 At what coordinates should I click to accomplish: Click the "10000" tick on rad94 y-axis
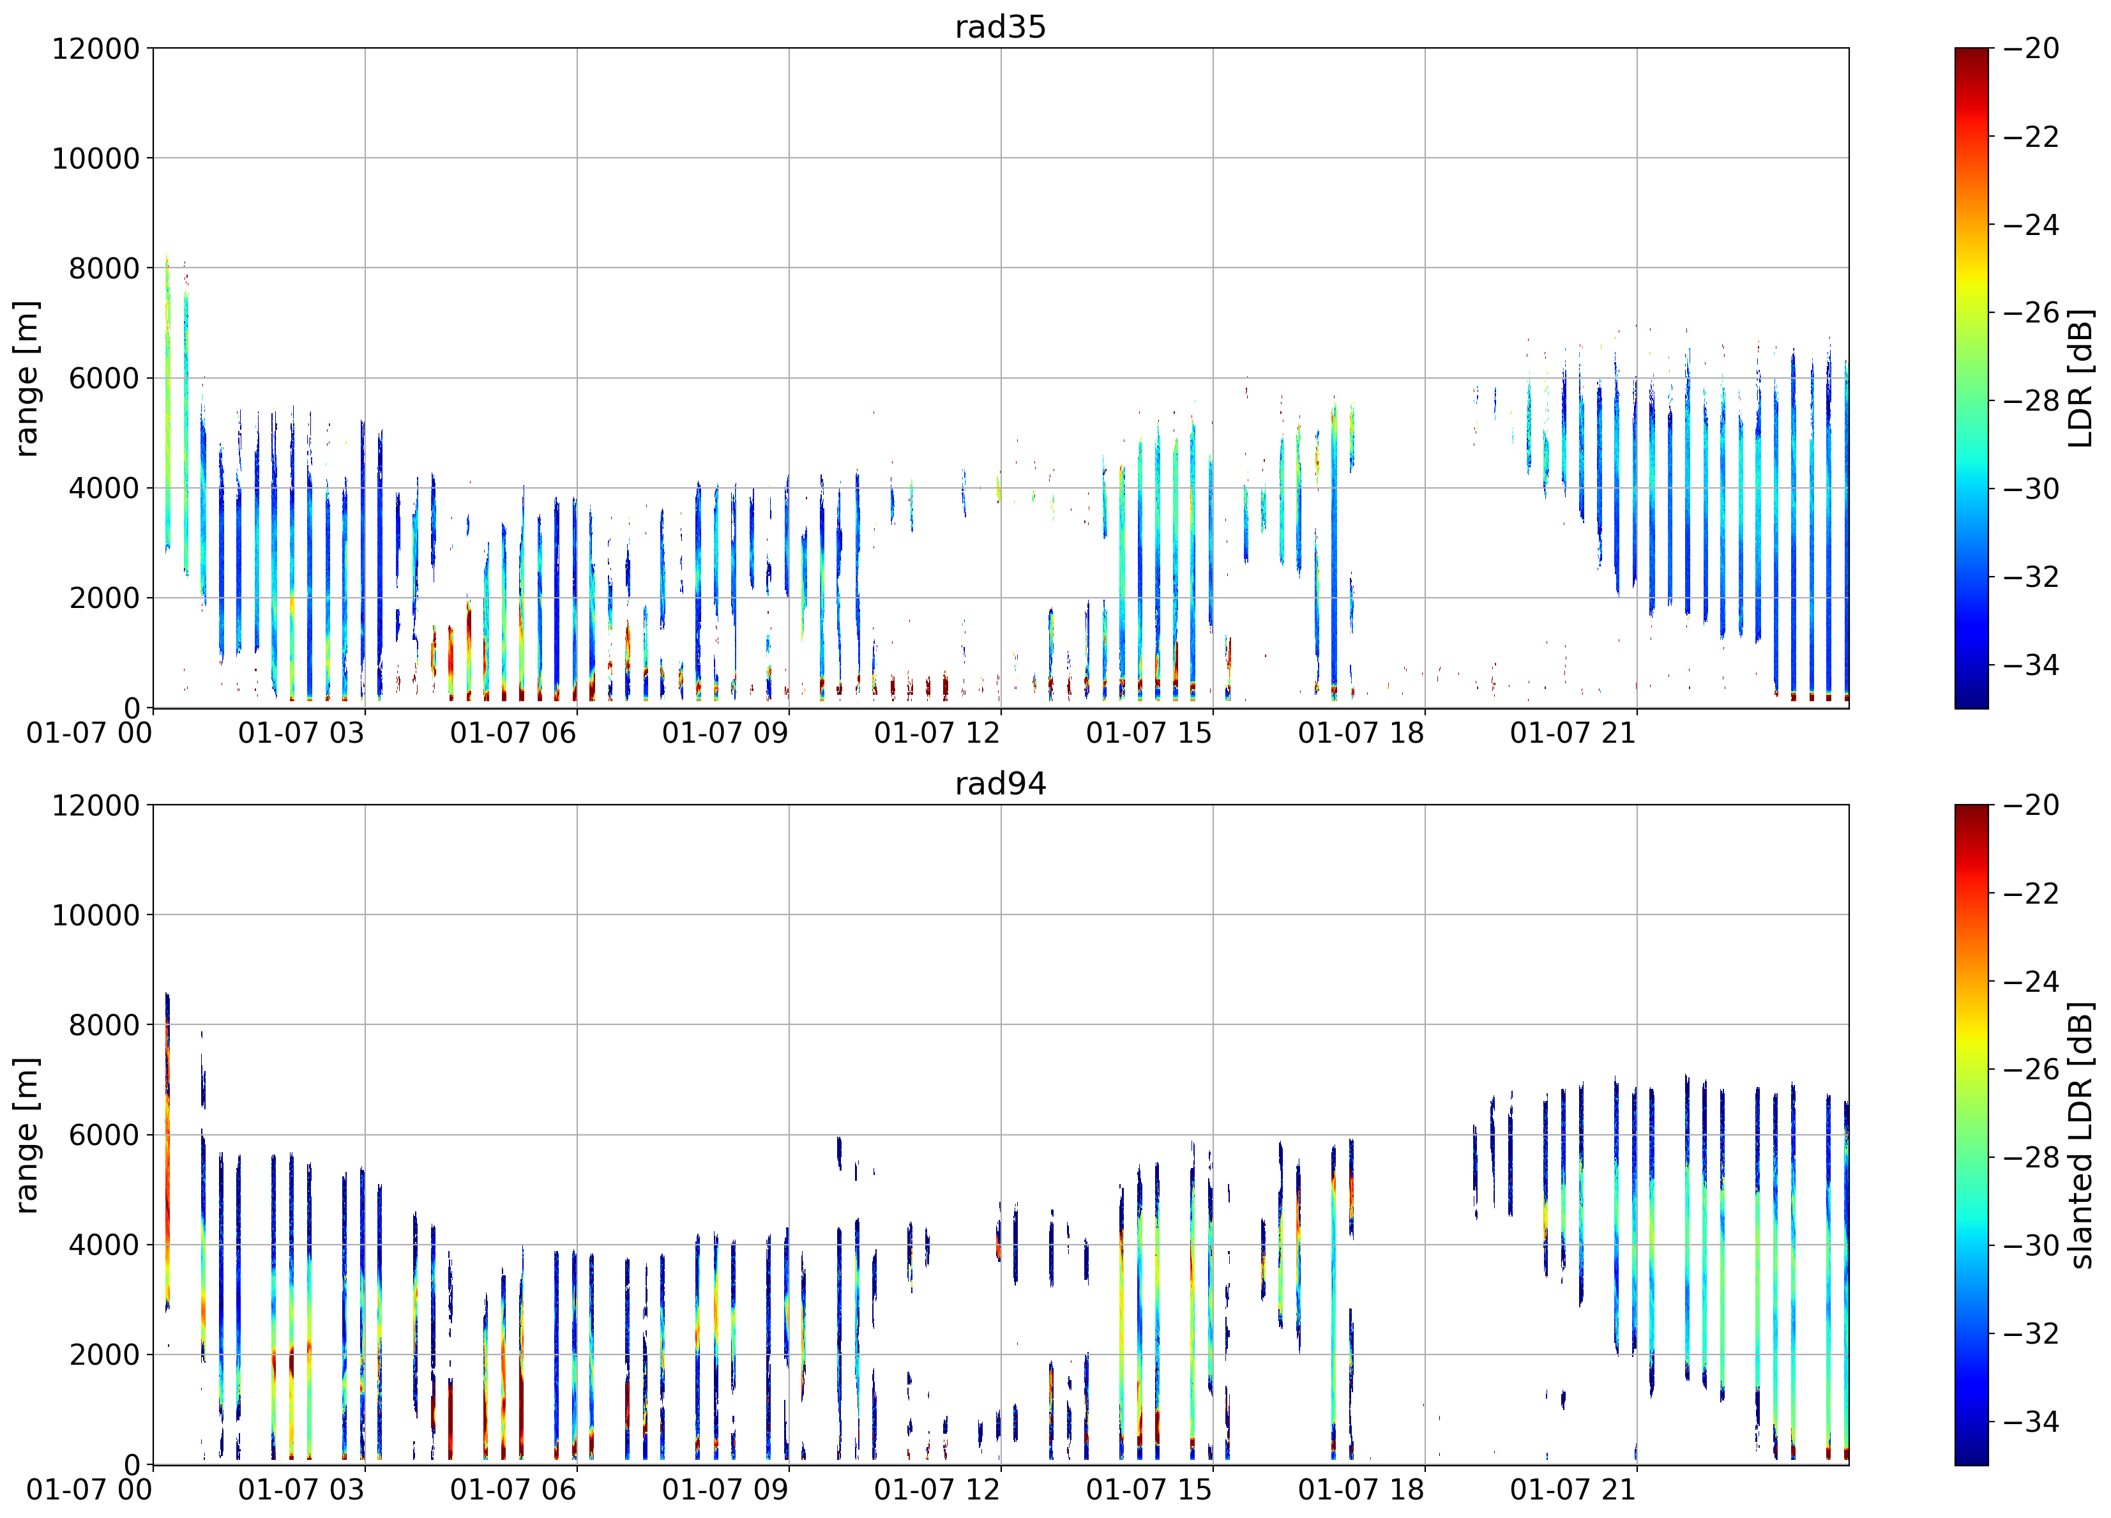tap(96, 915)
